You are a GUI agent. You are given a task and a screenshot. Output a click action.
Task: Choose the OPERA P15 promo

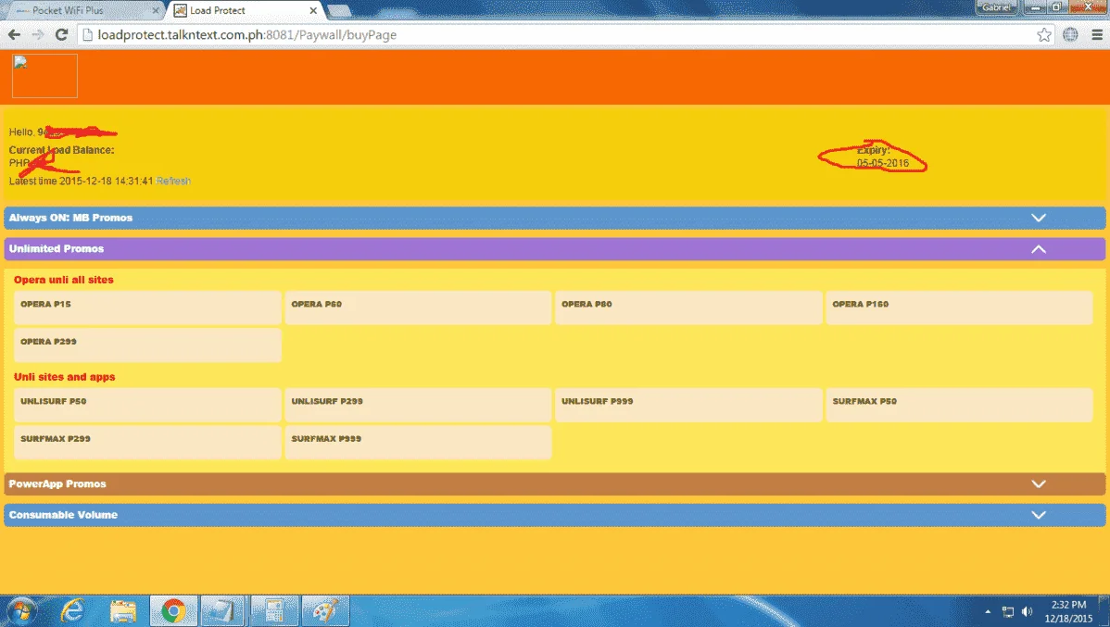tap(147, 307)
